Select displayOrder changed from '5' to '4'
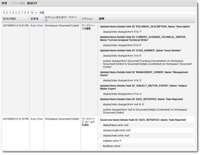 (122, 94)
